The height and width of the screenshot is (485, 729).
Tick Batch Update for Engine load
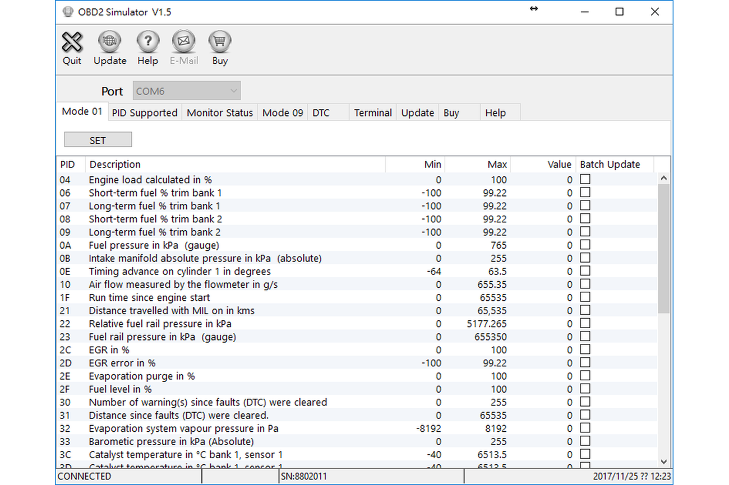tap(585, 179)
